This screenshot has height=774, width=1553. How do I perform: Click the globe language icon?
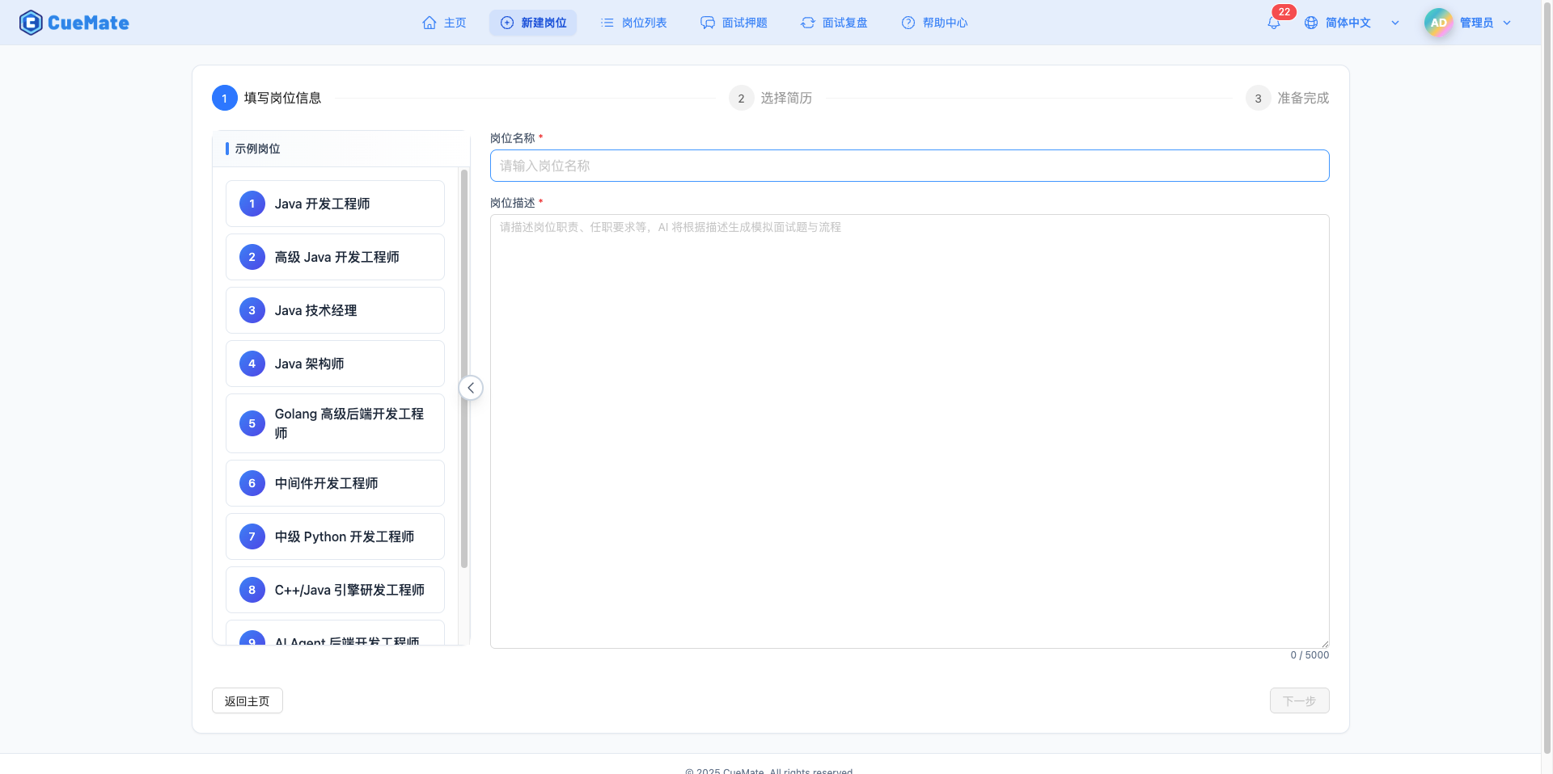click(1310, 23)
